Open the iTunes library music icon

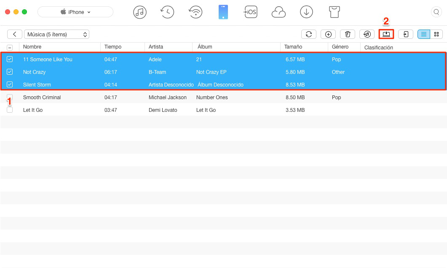click(140, 12)
